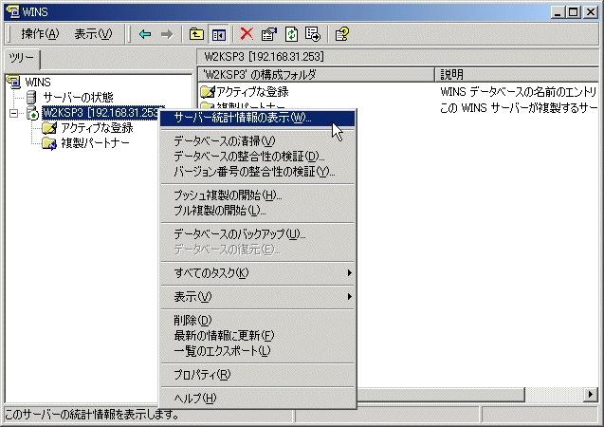Screen dimensions: 604x427
Task: Select the WINS root tree item
Action: tap(38, 83)
